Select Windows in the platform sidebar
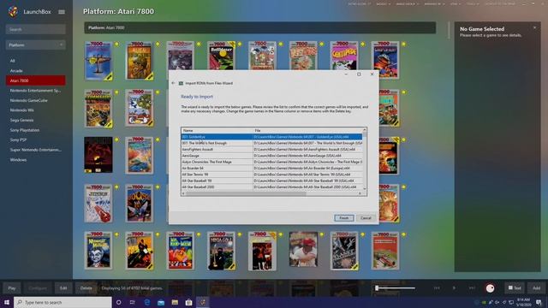The image size is (548, 308). 18,160
